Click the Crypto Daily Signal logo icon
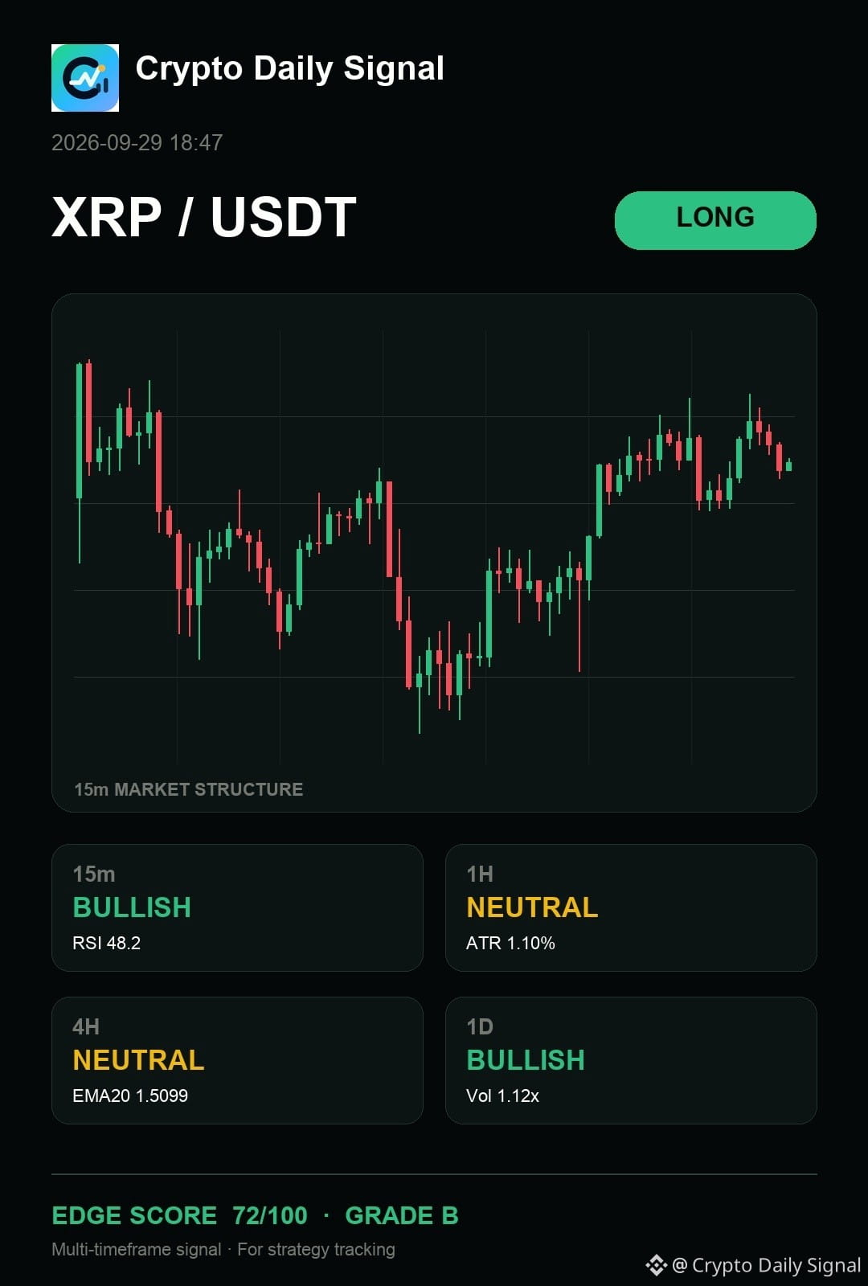The height and width of the screenshot is (1286, 868). (x=85, y=78)
